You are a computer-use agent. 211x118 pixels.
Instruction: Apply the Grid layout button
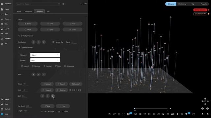73,24
